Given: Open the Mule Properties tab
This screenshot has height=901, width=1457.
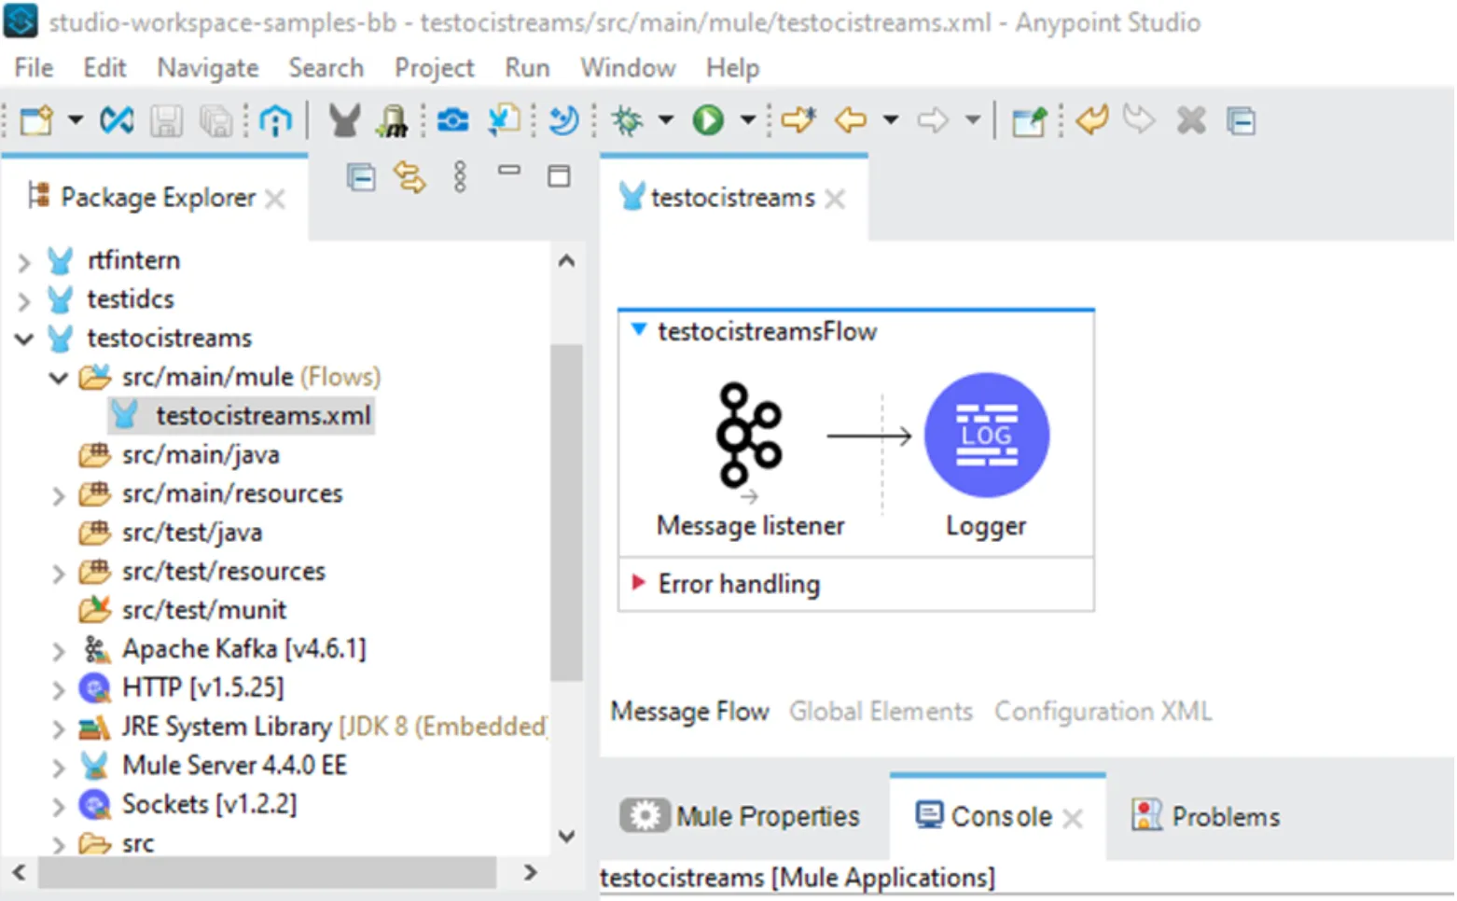Looking at the screenshot, I should [740, 816].
